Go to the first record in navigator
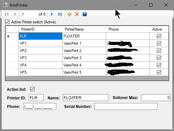 tap(7, 14)
